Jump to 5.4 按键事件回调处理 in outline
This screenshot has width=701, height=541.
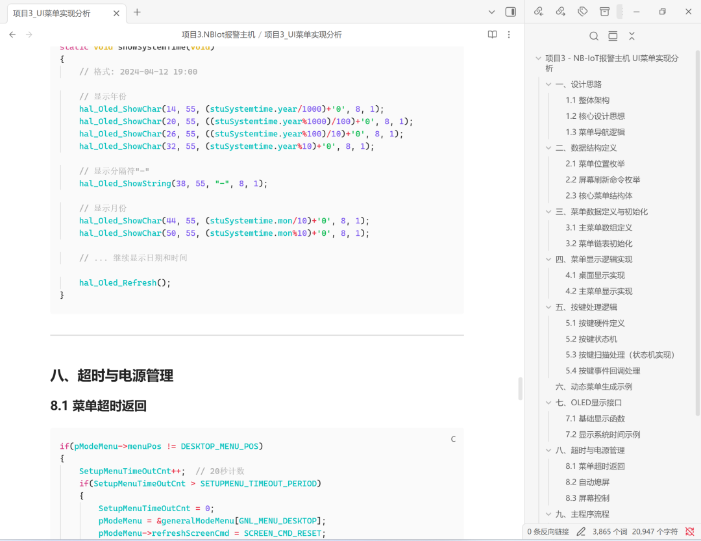coord(602,371)
